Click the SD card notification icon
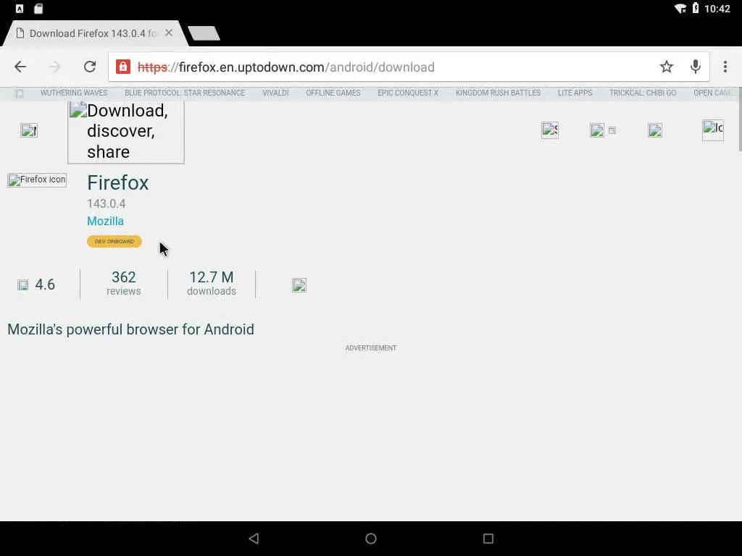This screenshot has height=556, width=742. (39, 8)
